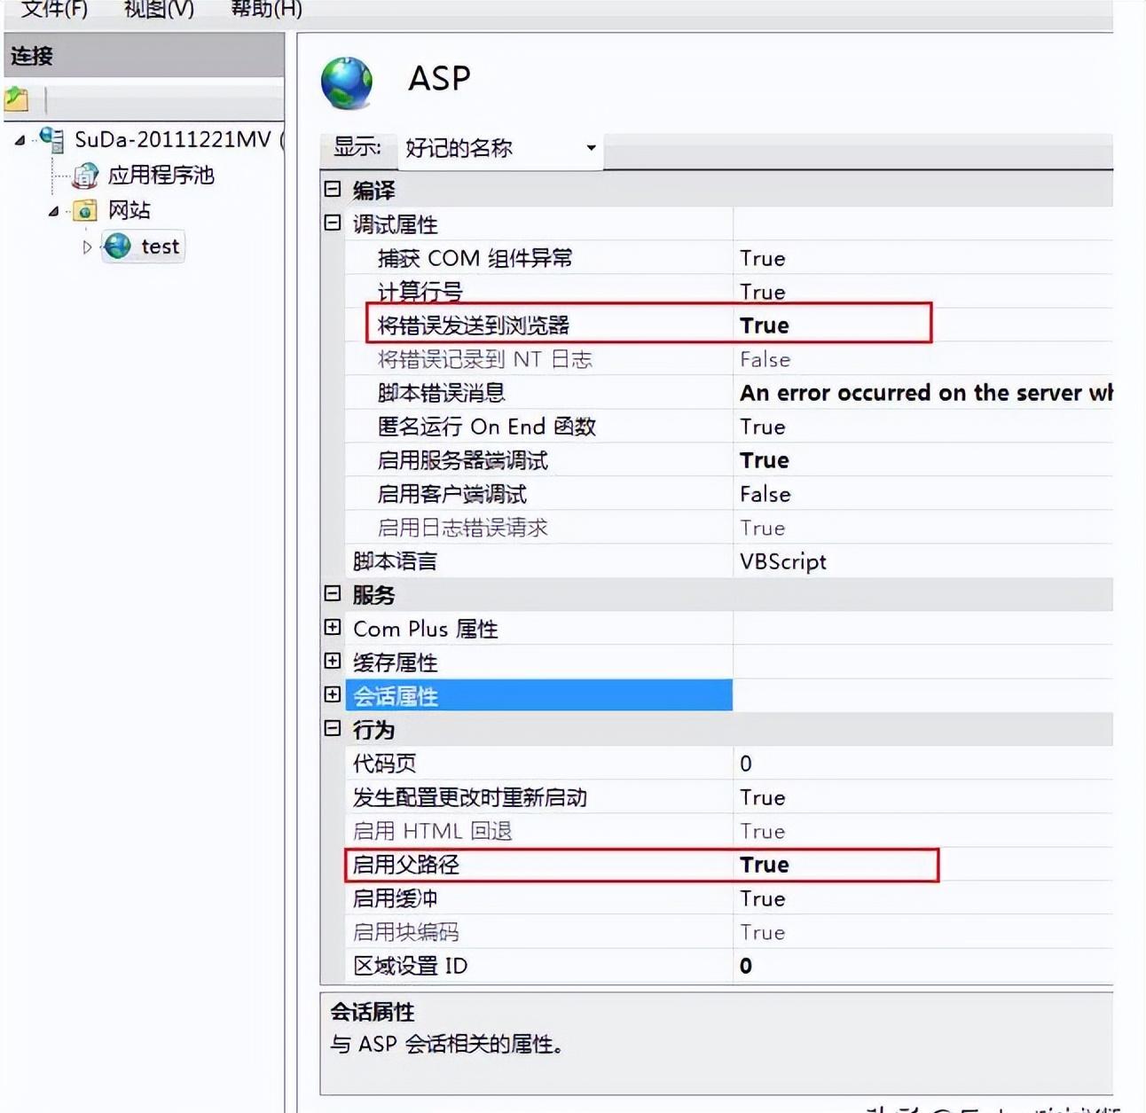Collapse the 调试属性 section

tap(333, 223)
